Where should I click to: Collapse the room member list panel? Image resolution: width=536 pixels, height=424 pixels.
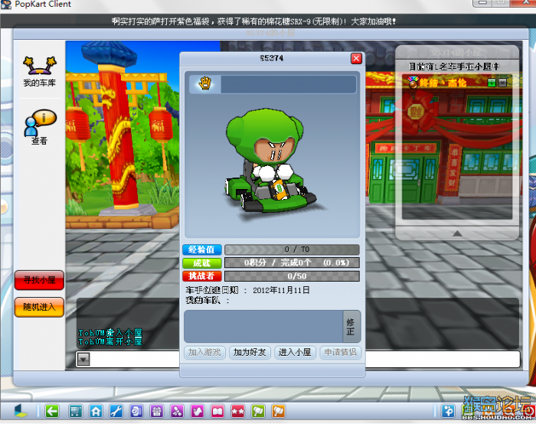tap(457, 233)
